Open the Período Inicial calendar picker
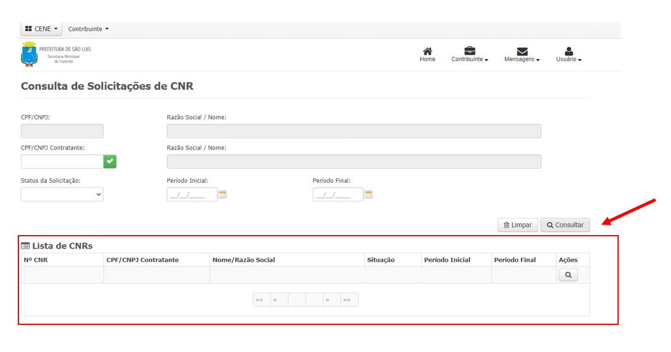The width and height of the screenshot is (671, 352). click(223, 194)
